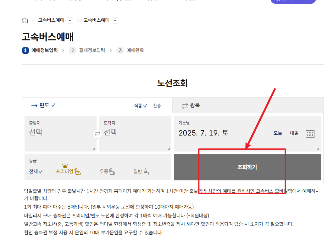This screenshot has height=245, width=328.
Task: Expand the second 고속버스예매 breadcrumb dropdown
Action: click(x=115, y=20)
